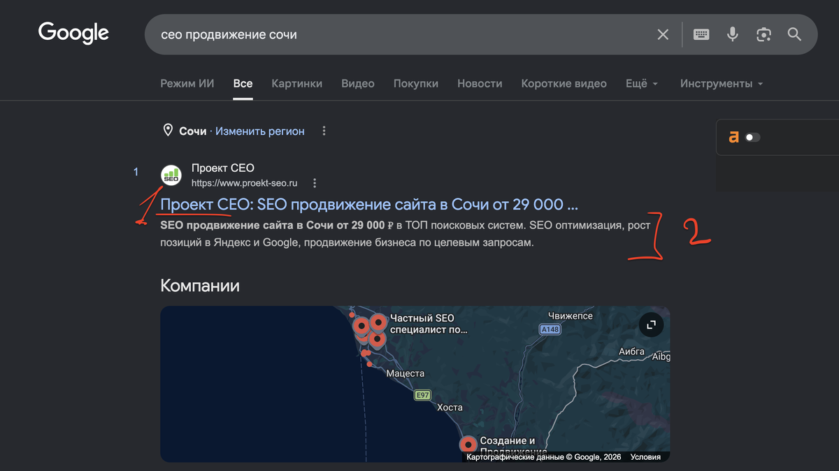
Task: Select the Все tab
Action: click(x=243, y=83)
